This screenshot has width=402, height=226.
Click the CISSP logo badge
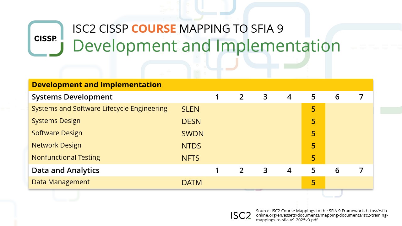(46, 38)
